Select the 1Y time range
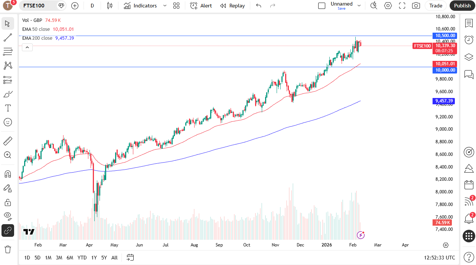Image resolution: width=476 pixels, height=265 pixels. [94, 258]
